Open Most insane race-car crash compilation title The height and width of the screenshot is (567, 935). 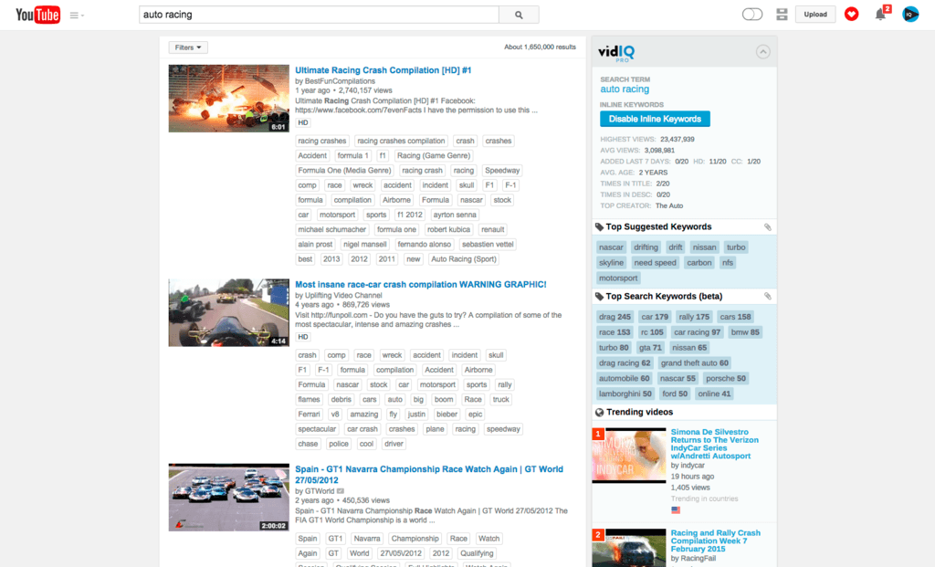(x=420, y=284)
